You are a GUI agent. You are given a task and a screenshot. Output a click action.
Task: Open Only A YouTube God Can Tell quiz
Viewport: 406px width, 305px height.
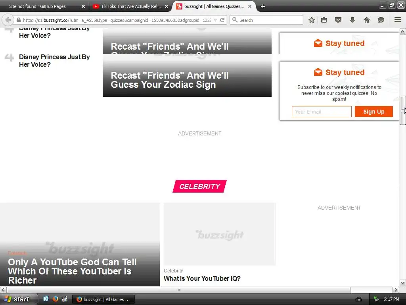72,271
